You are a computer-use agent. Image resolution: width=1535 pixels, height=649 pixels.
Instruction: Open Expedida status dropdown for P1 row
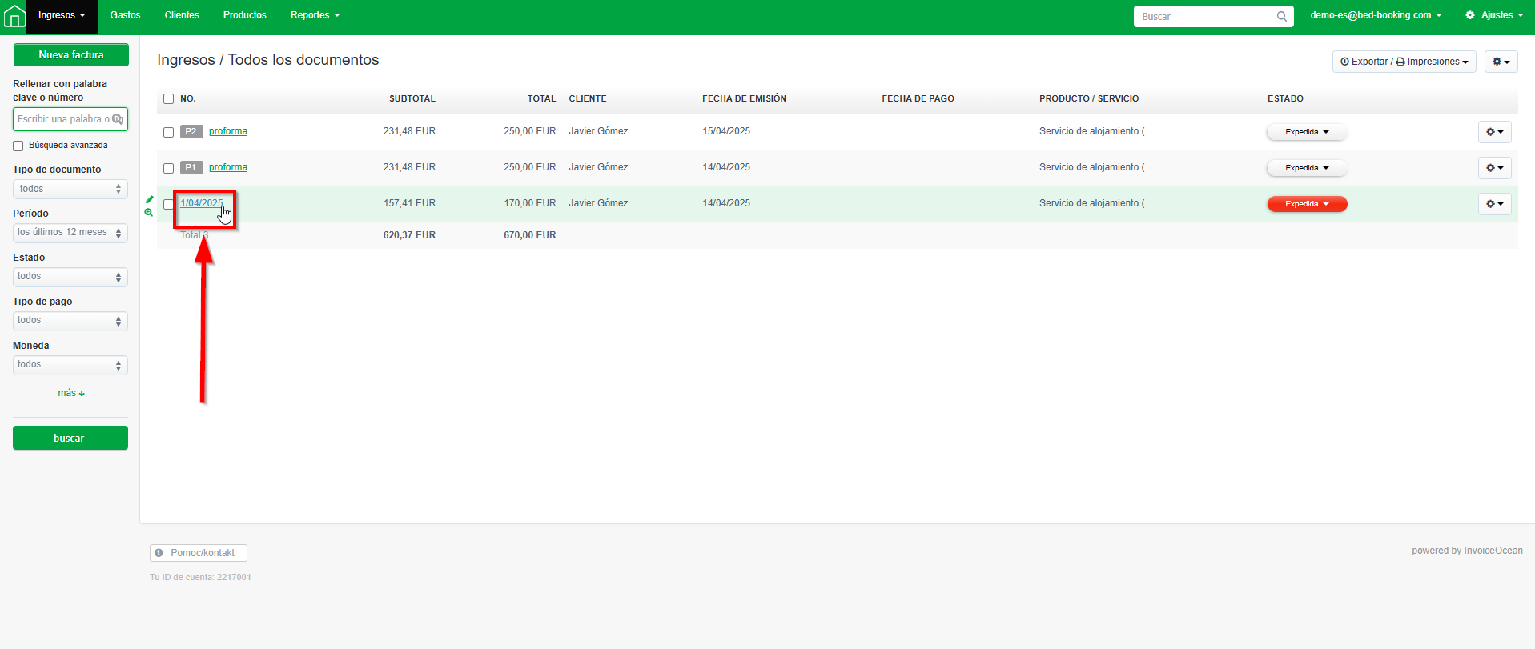tap(1307, 168)
